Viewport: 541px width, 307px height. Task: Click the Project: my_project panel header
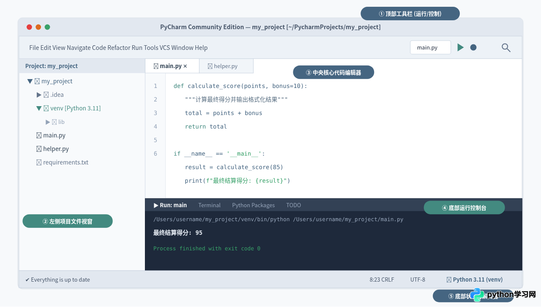82,66
